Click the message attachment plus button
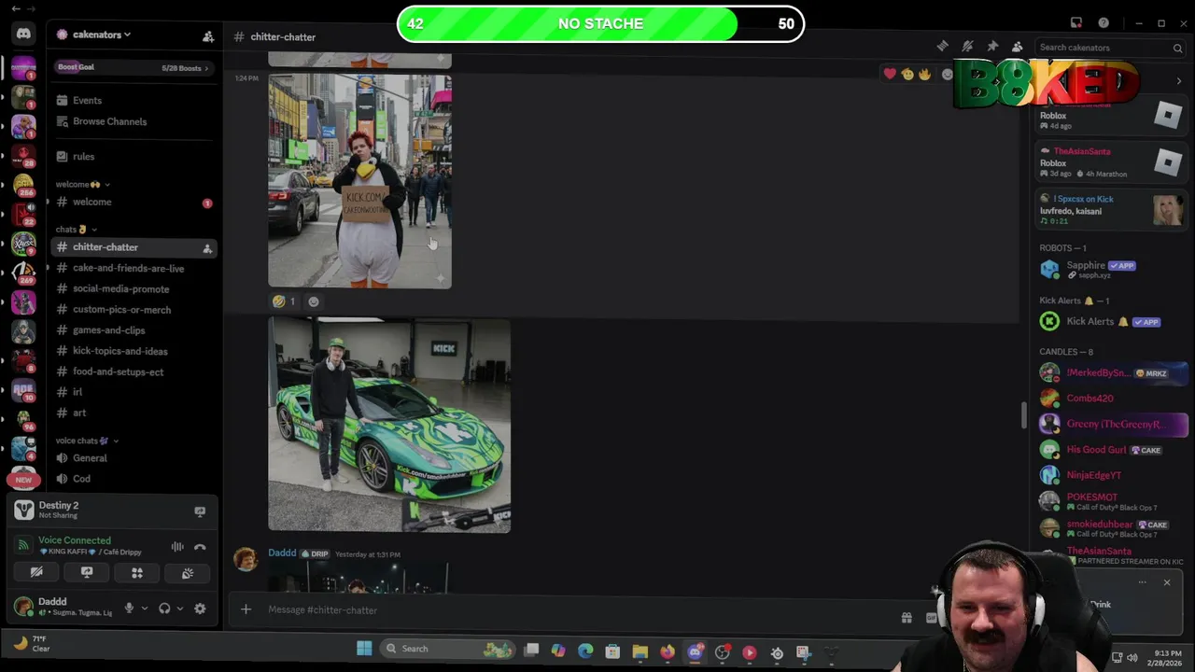This screenshot has width=1195, height=672. coord(246,609)
